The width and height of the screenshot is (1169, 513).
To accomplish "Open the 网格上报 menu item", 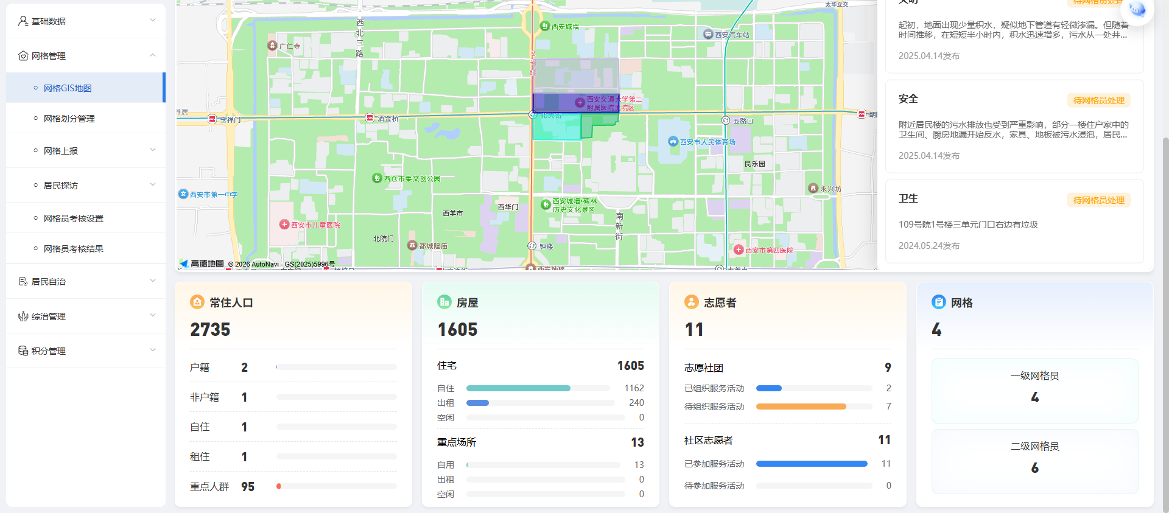I will point(85,151).
